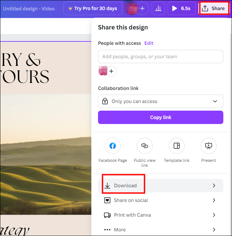
Task: Open the insights bar chart icon
Action: pyautogui.click(x=158, y=8)
